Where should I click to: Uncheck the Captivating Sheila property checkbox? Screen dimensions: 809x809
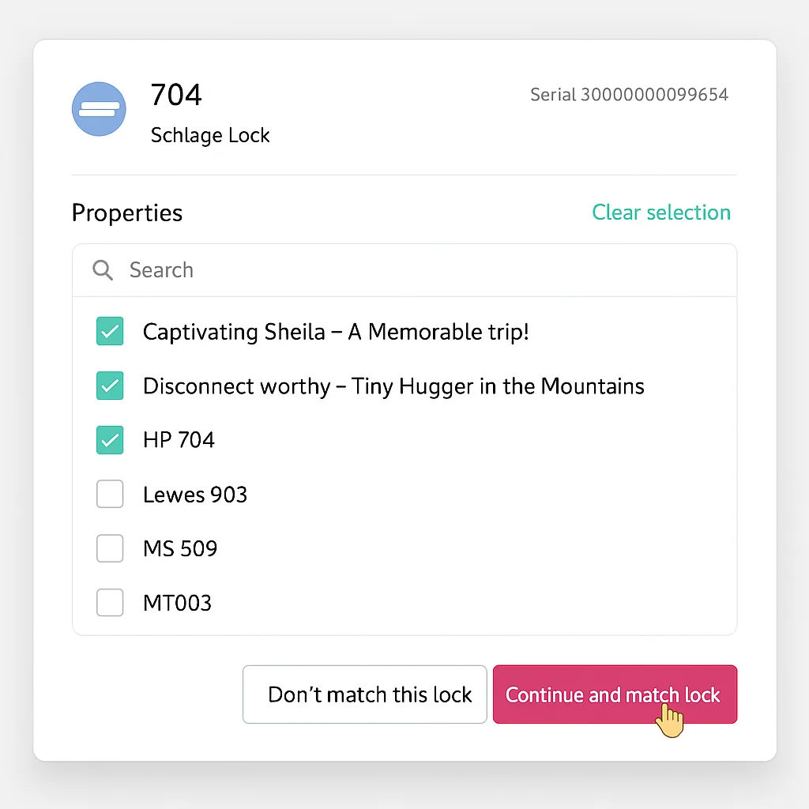pos(110,331)
